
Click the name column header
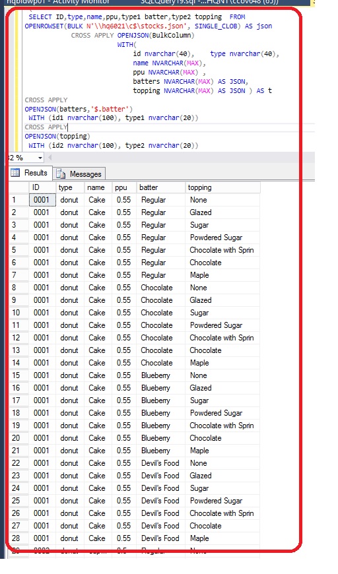coord(98,187)
